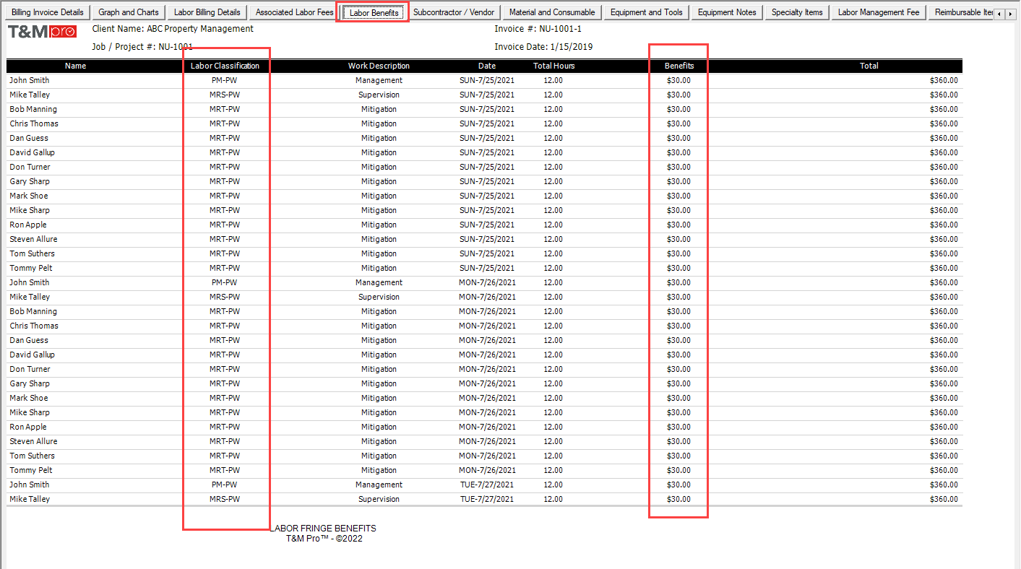This screenshot has width=1021, height=569.
Task: Switch to the Graph and Charts tab
Action: 129,12
